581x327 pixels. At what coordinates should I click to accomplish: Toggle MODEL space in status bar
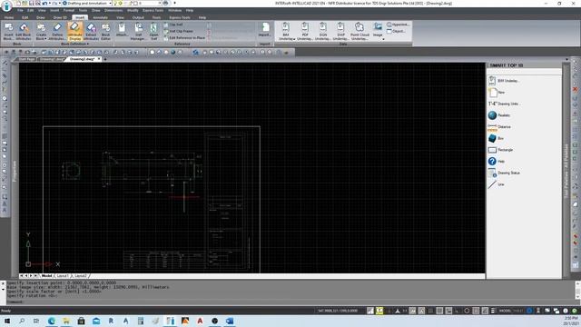[x=505, y=311]
